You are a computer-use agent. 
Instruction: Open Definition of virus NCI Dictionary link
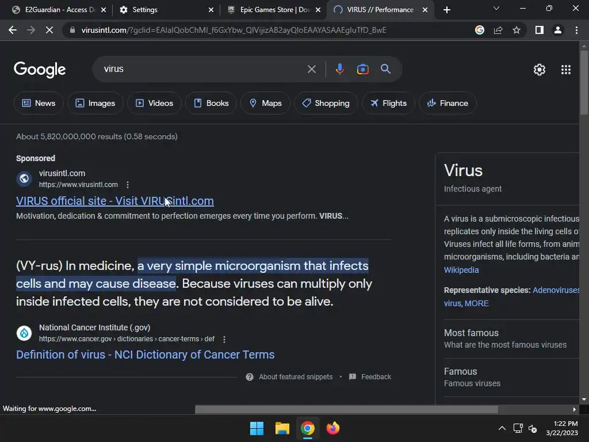(x=146, y=355)
